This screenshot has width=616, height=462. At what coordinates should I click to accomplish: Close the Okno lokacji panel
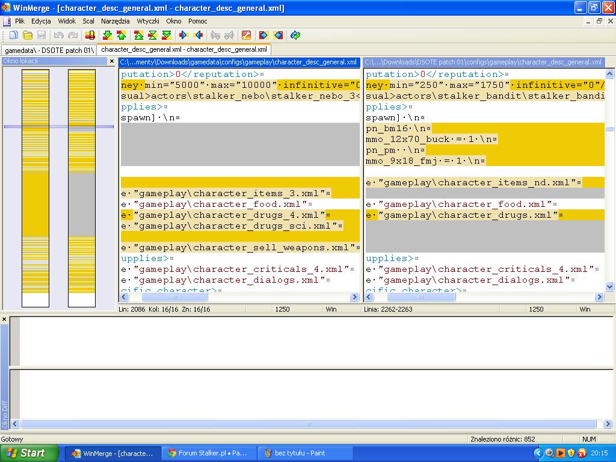click(111, 61)
